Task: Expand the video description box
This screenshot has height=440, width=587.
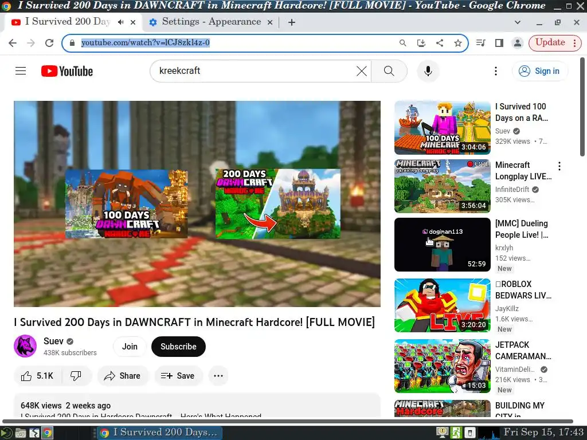Action: pos(197,406)
